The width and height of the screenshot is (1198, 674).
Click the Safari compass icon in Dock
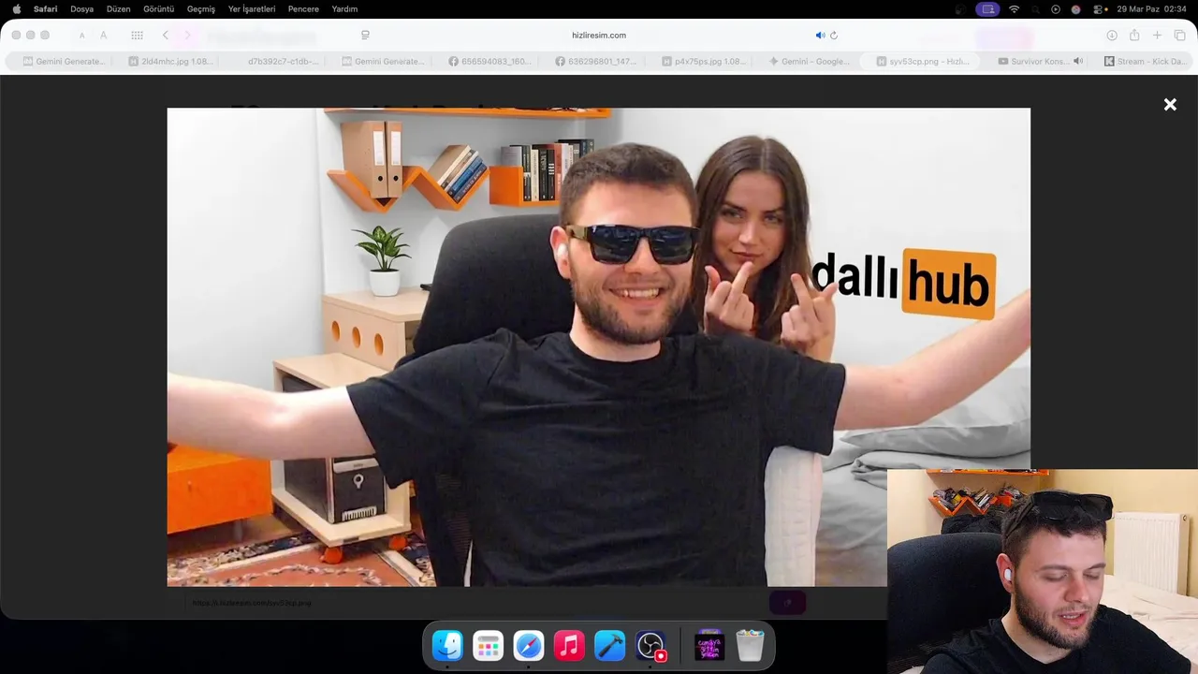(529, 646)
